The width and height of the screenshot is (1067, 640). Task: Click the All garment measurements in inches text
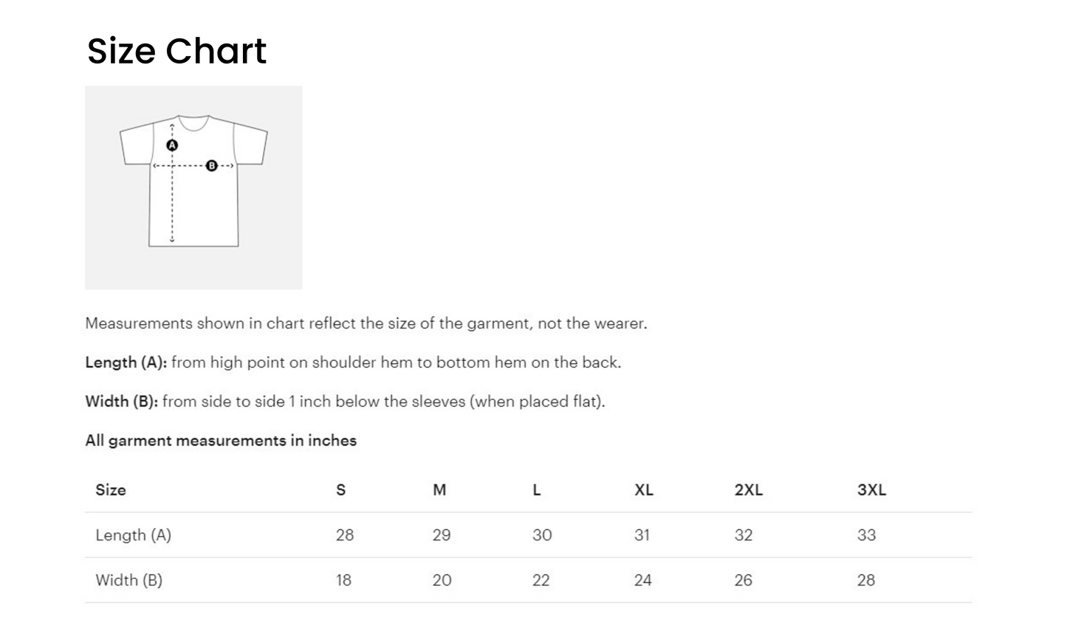pyautogui.click(x=221, y=441)
